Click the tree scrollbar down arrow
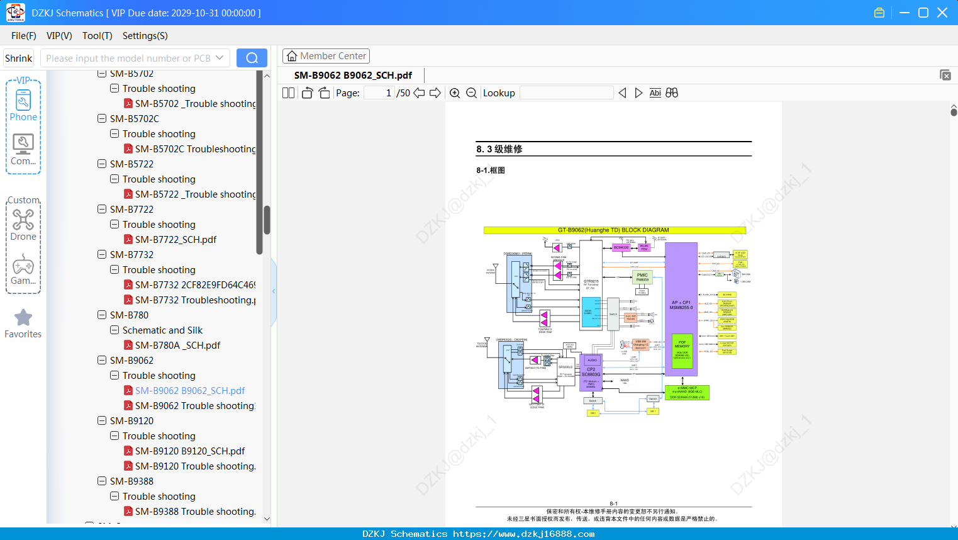The height and width of the screenshot is (540, 958). (267, 519)
